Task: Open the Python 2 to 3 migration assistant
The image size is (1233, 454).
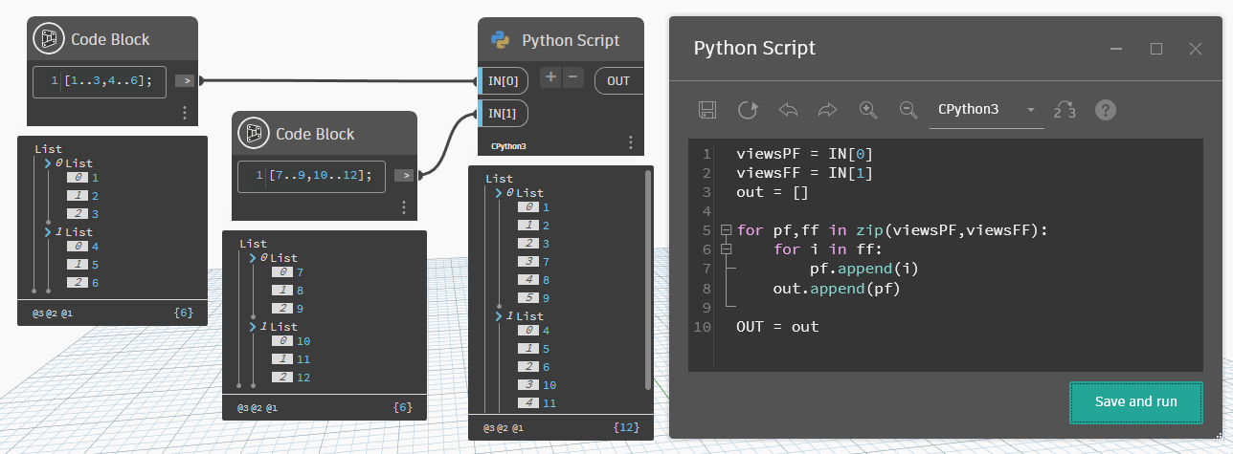Action: tap(1065, 110)
